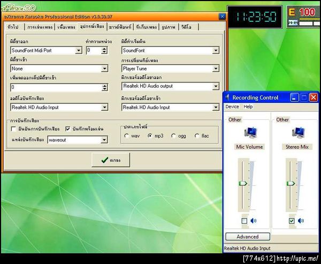Image resolution: width=321 pixels, height=264 pixels.
Task: Untick the บันทึกพร้อมเล่น checkbox
Action: 68,129
